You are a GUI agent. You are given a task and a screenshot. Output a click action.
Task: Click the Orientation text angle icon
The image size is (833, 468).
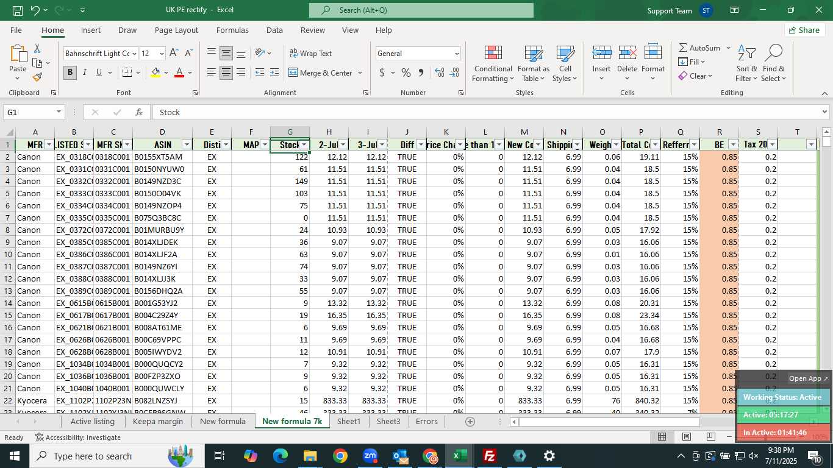pos(260,54)
